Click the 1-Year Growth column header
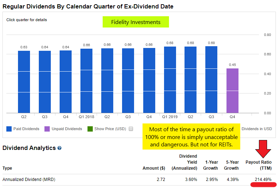This screenshot has height=188, width=278. (210, 165)
